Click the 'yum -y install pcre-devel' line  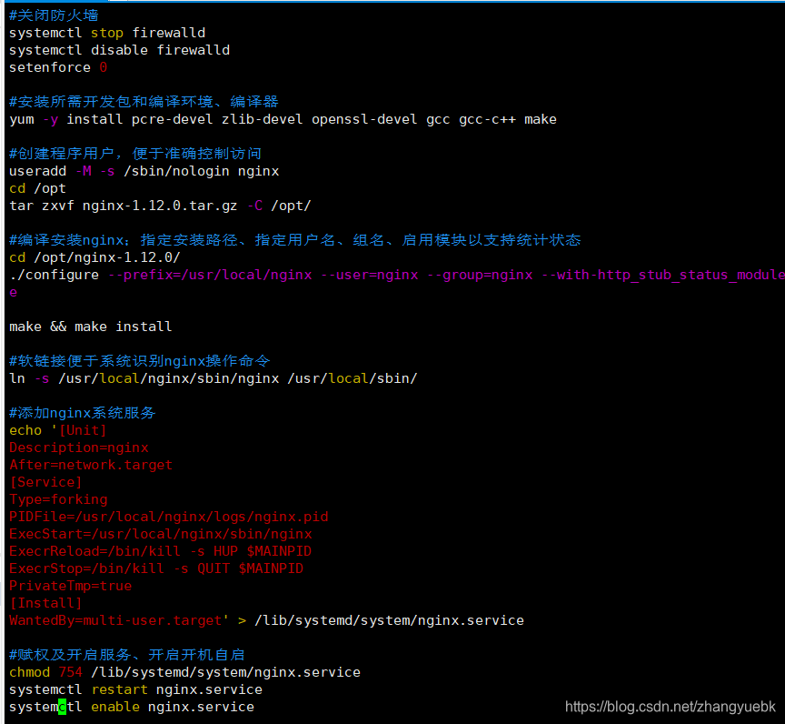[x=283, y=119]
